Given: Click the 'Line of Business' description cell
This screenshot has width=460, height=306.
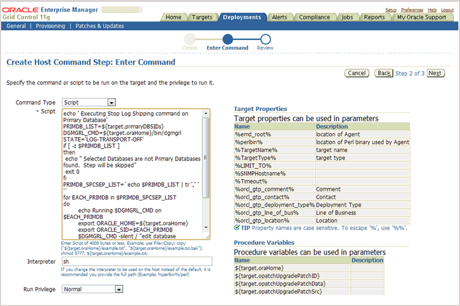Looking at the screenshot, I should tap(362, 213).
